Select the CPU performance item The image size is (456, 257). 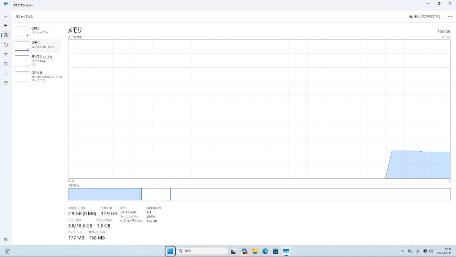coord(38,31)
